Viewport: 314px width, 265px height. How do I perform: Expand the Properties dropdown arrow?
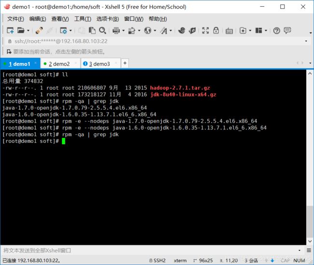(x=71, y=30)
